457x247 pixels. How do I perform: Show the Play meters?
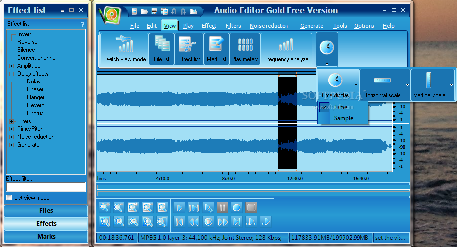click(x=245, y=48)
